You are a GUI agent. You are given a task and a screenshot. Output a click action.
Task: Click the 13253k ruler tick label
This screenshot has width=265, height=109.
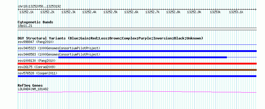click(x=215, y=12)
